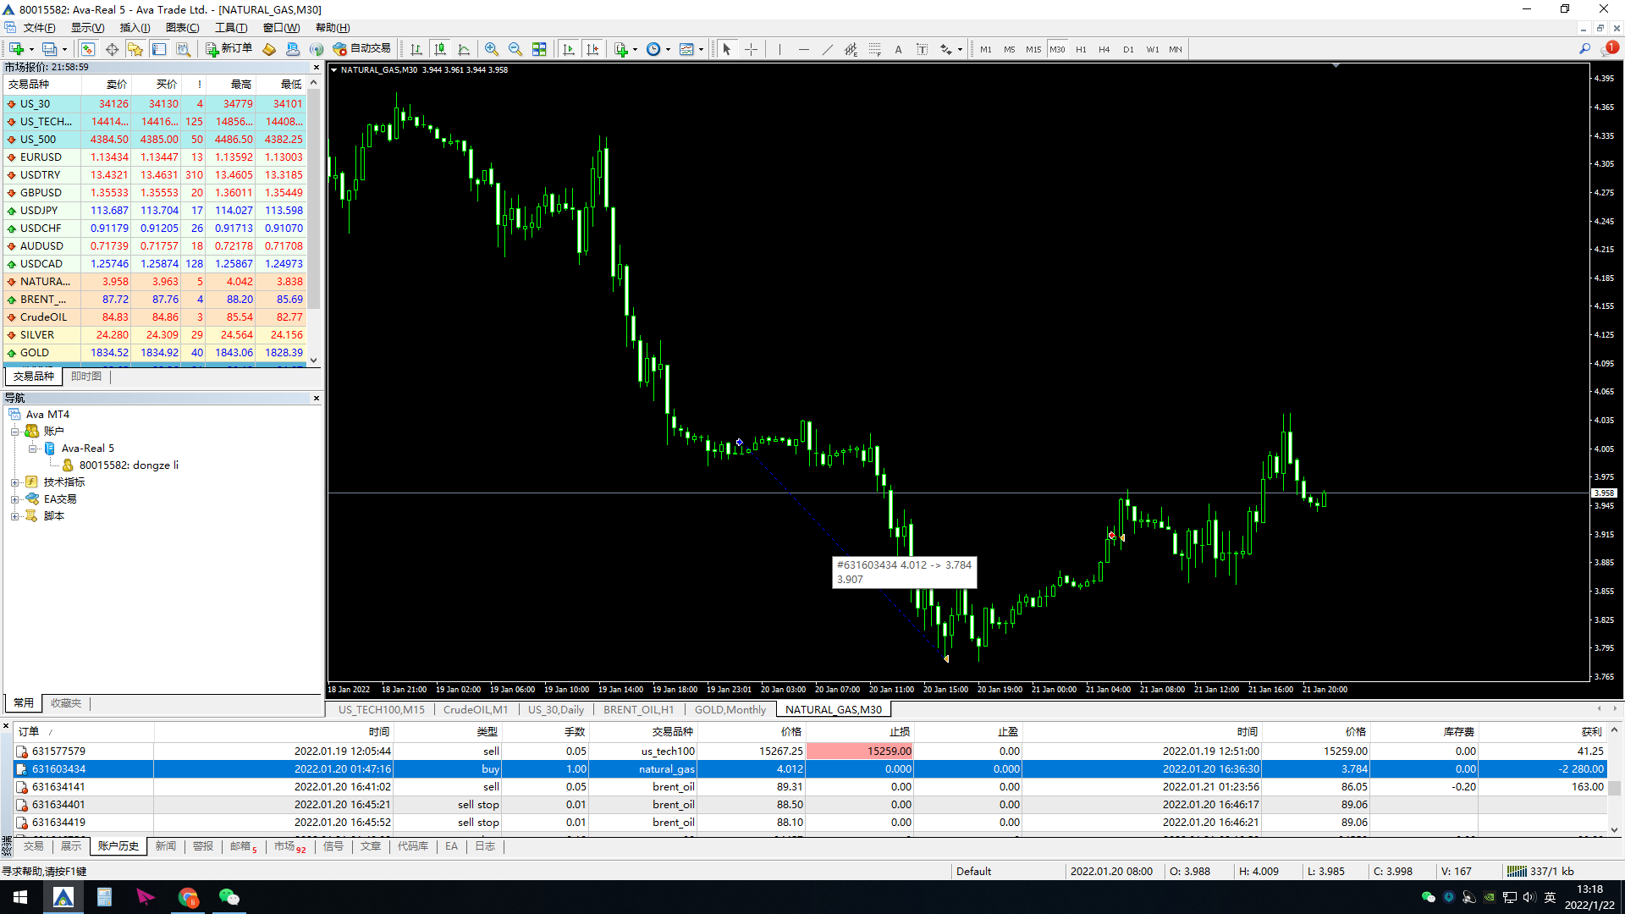This screenshot has height=914, width=1625.
Task: Switch chart to candlestick mode
Action: 439,49
